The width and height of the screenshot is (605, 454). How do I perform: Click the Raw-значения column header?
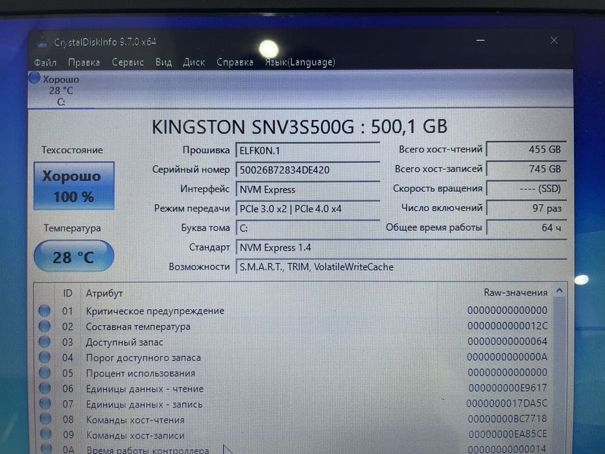pyautogui.click(x=516, y=293)
